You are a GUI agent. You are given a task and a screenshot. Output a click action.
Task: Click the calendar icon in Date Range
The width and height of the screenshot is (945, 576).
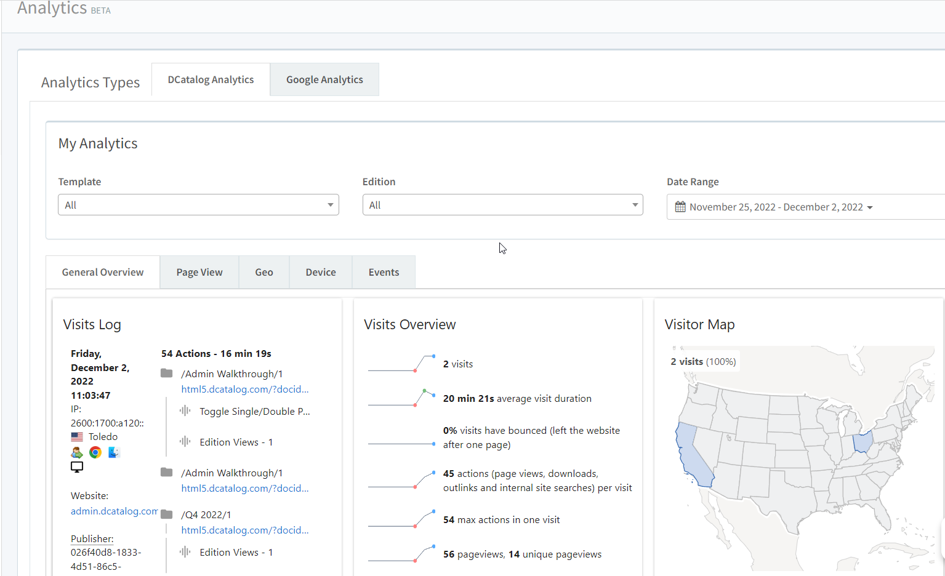(680, 207)
